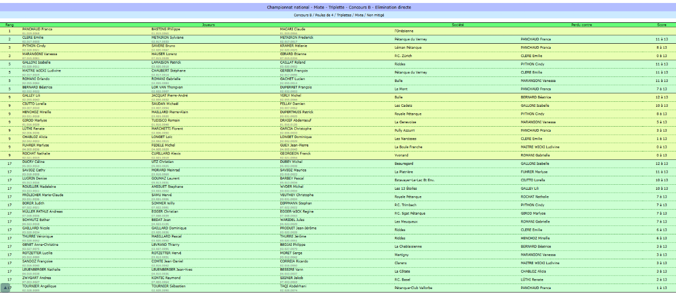Click the '5 à 13' score

coord(662,122)
